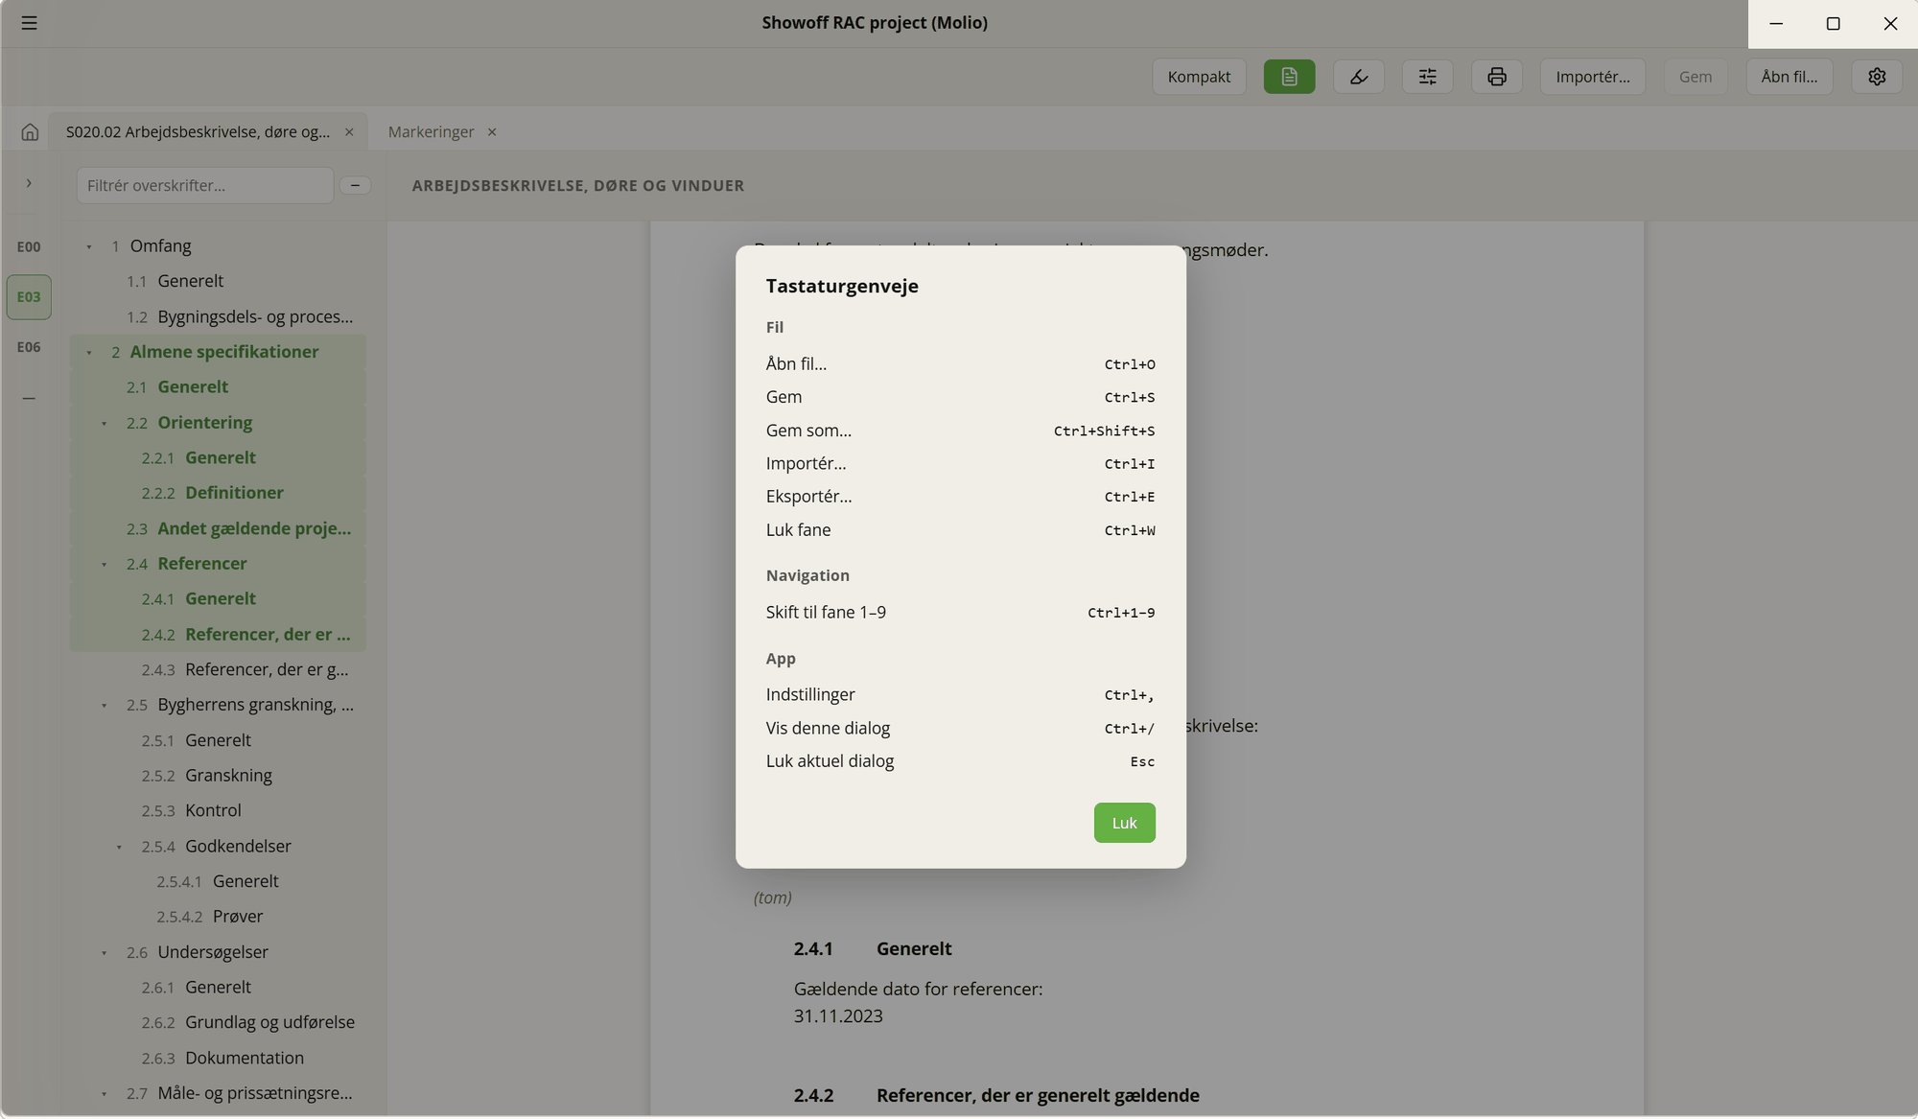Select 2.5.2 Granskning in outline
Screen dimensions: 1918x1119
coord(218,775)
